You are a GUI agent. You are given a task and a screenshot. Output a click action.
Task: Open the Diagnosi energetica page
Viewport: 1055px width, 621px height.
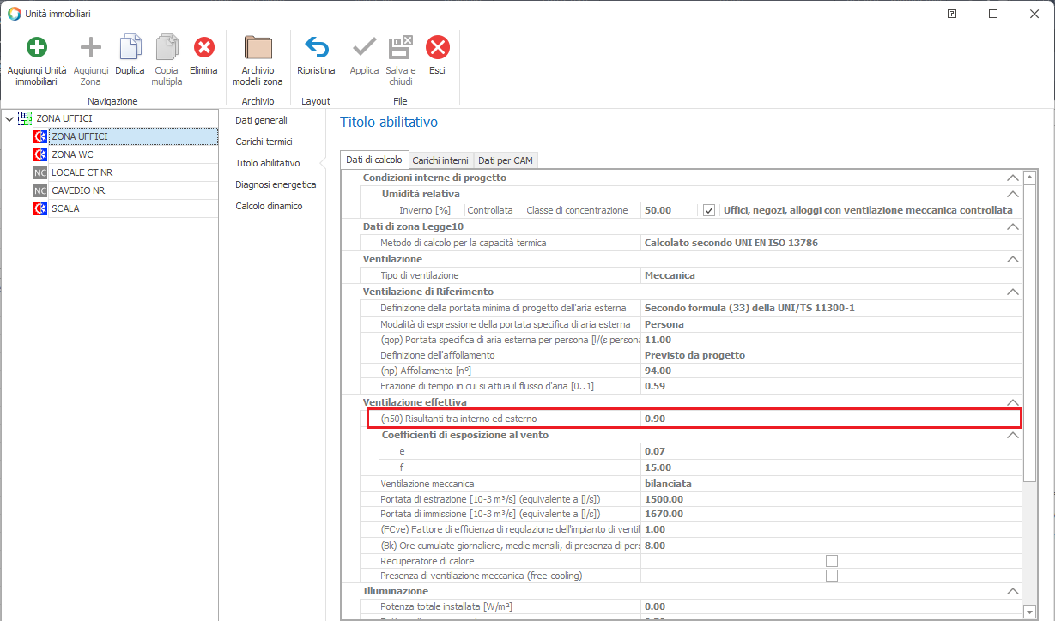(276, 184)
